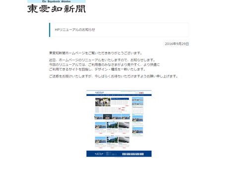This screenshot has height=178, width=238.
Task: Click the line starting ご利用できるサイトを目指し
Action: coord(97,69)
